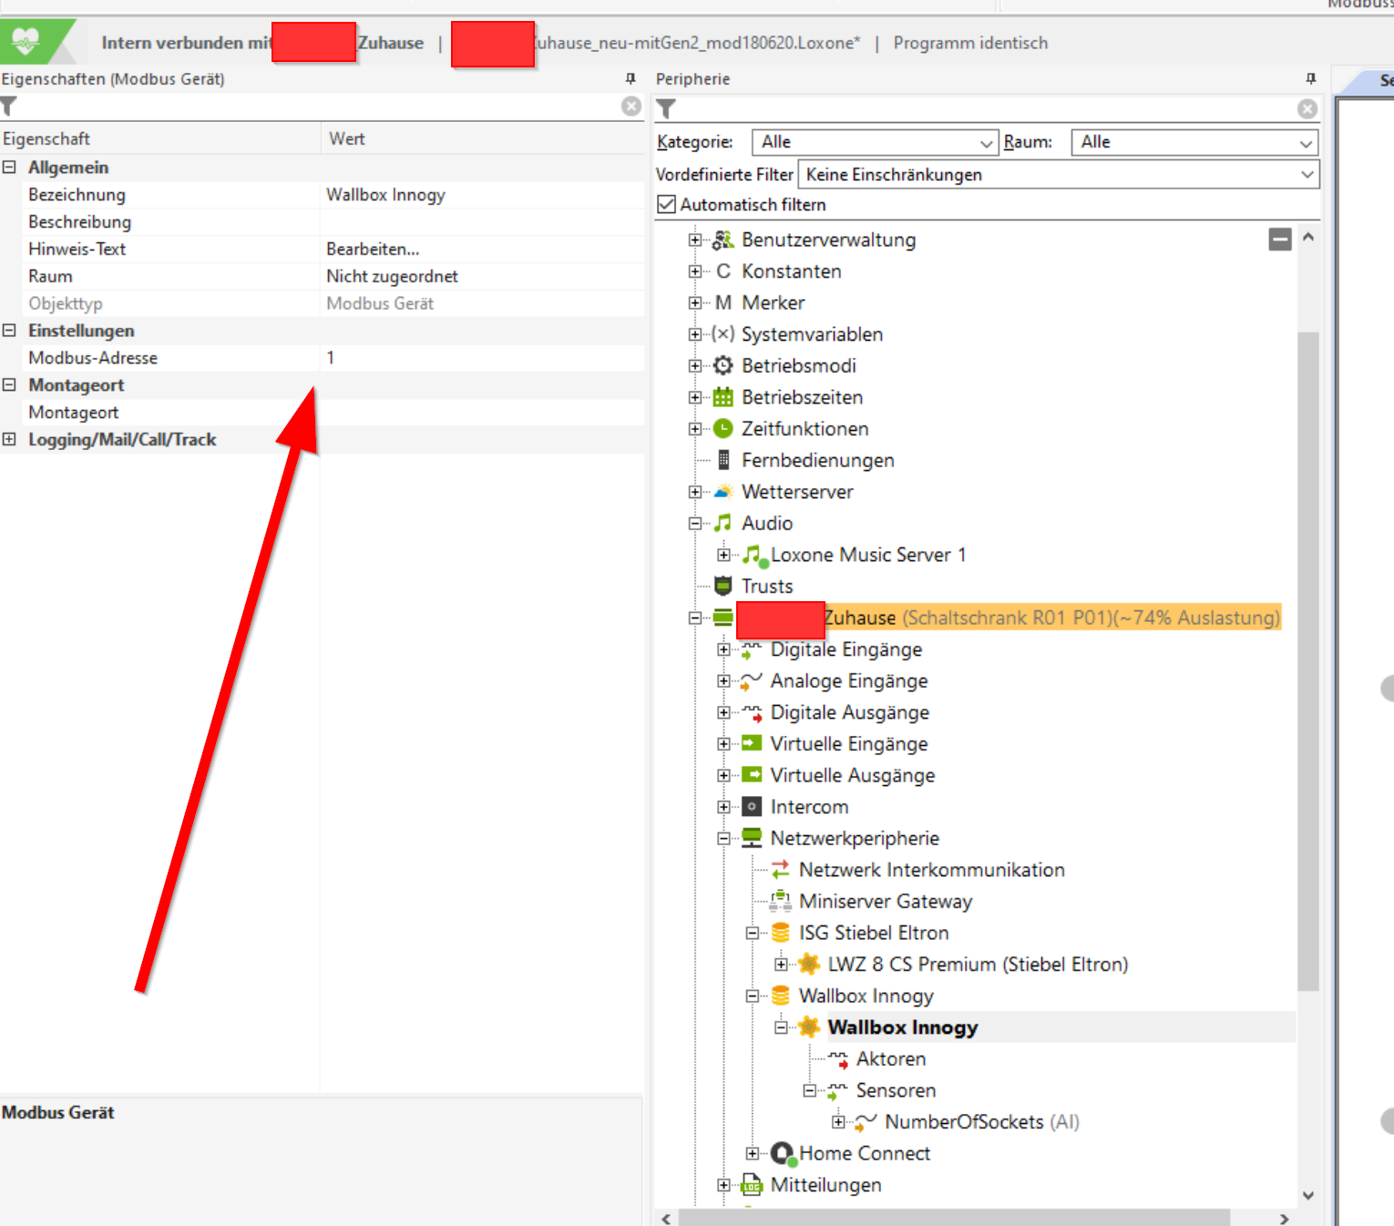The height and width of the screenshot is (1226, 1394).
Task: Click the Loxone Music Server icon
Action: click(x=754, y=556)
